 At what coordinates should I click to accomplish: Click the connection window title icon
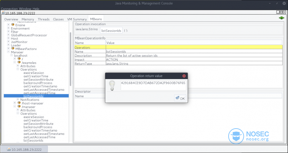click(3, 12)
